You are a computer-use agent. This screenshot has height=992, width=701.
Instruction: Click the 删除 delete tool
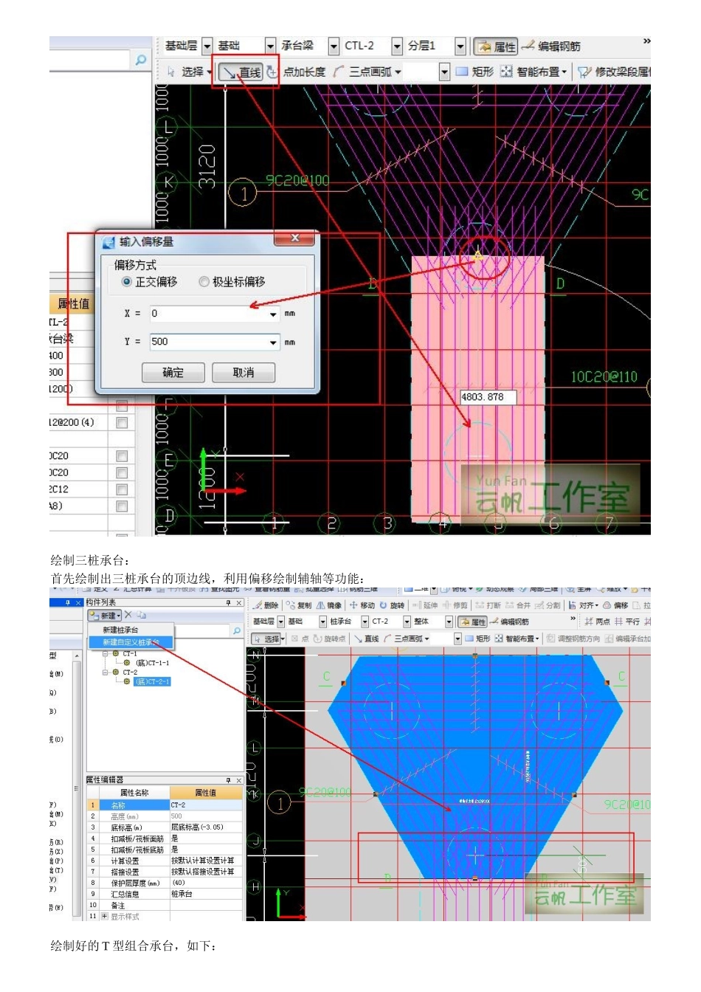pyautogui.click(x=266, y=605)
